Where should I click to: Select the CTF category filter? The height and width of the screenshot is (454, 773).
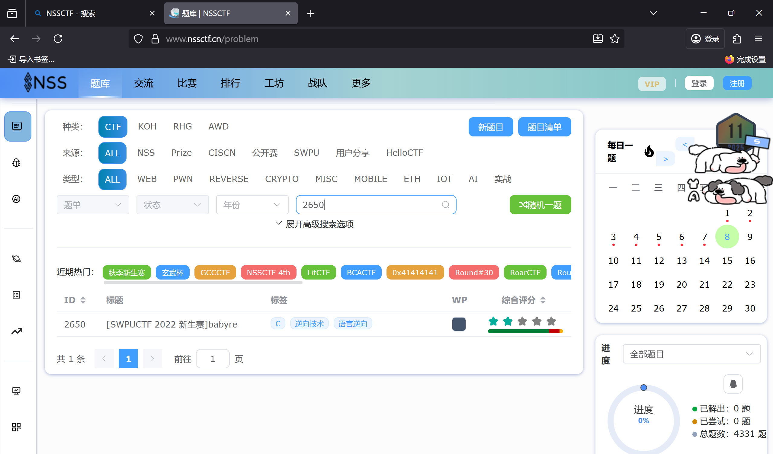[x=113, y=126]
